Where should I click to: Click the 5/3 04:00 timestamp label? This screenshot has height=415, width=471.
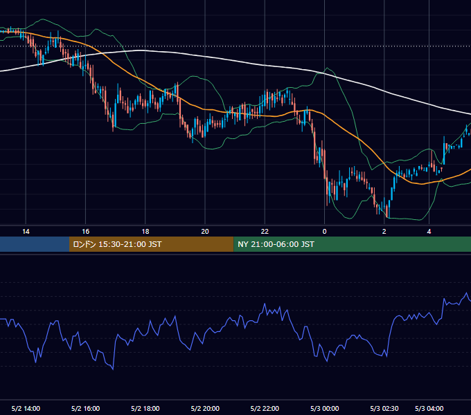pyautogui.click(x=429, y=408)
